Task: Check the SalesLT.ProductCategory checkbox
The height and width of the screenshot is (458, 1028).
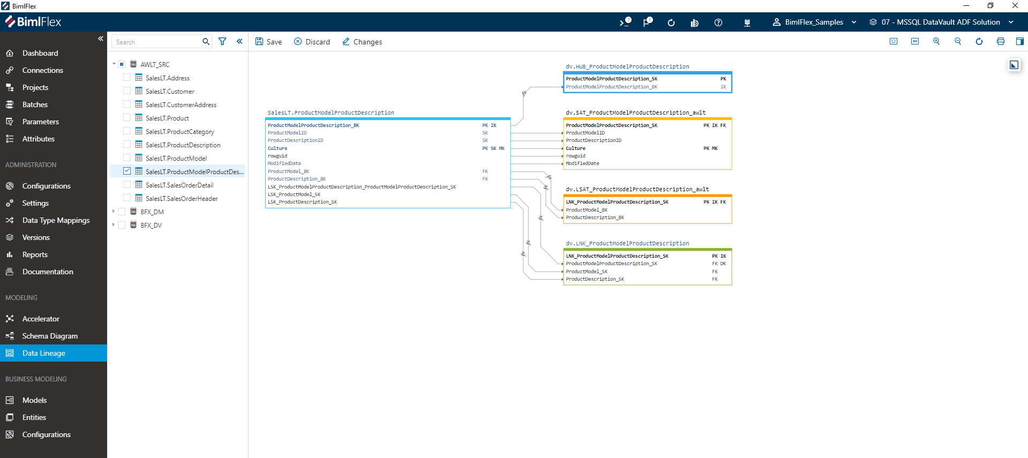Action: [x=127, y=131]
